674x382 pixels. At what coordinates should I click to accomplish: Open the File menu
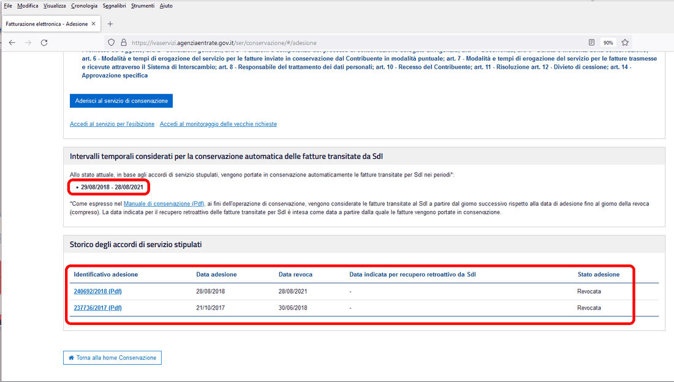pyautogui.click(x=8, y=6)
